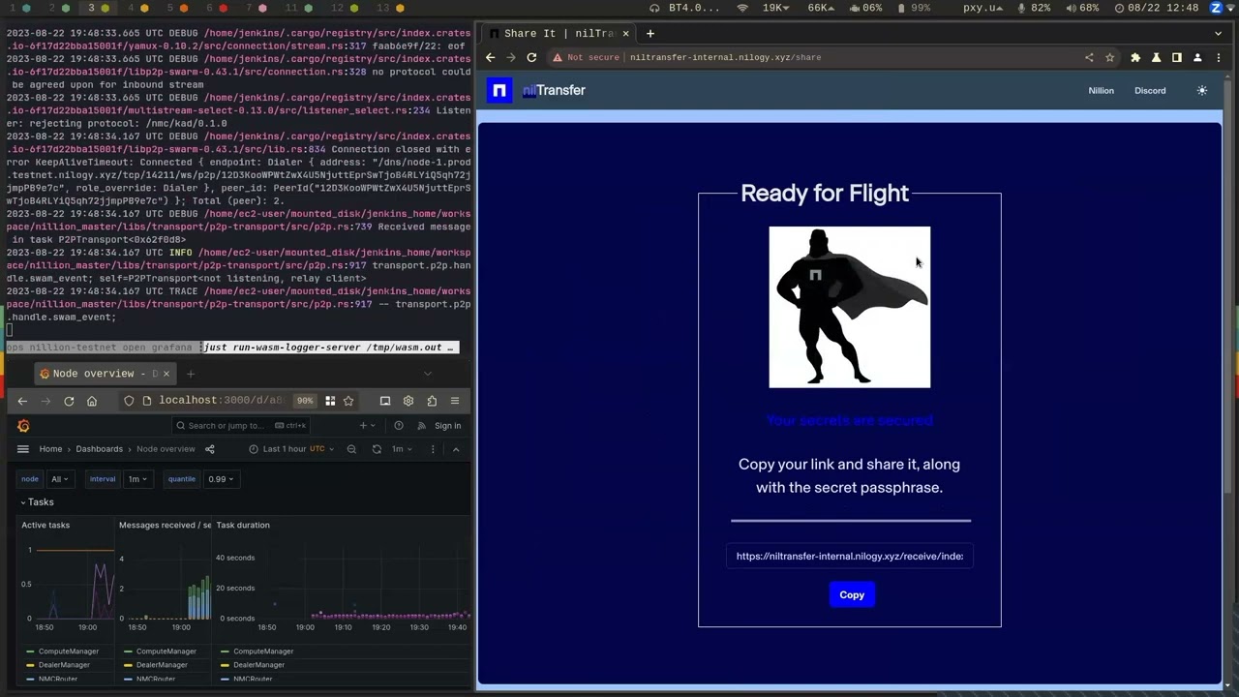The height and width of the screenshot is (697, 1239).
Task: Click Grafana Search or jump to field
Action: [x=241, y=426]
